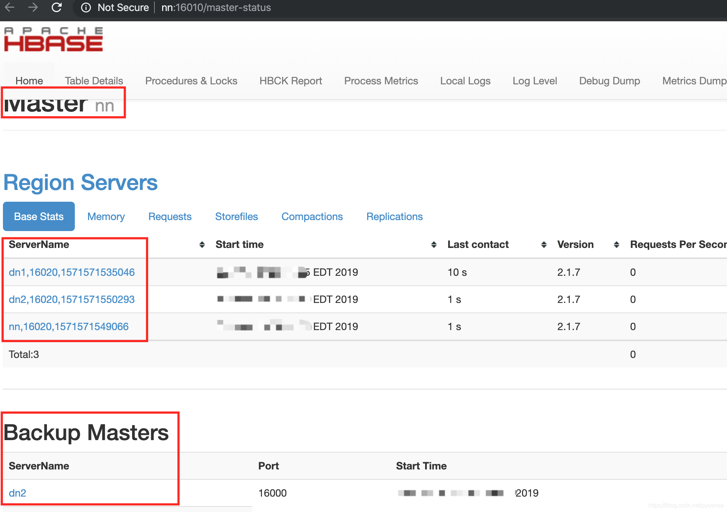This screenshot has width=727, height=512.
Task: Open Procedures & Locks page
Action: point(191,81)
